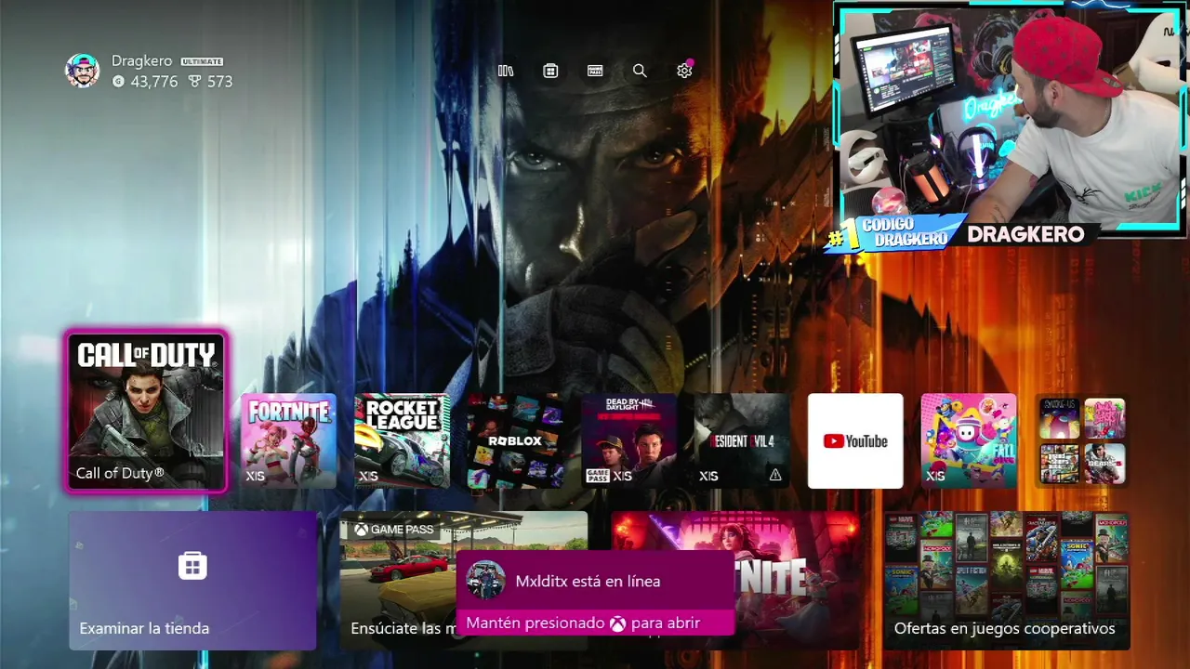Open the Resident Evil 4 tile

click(742, 441)
